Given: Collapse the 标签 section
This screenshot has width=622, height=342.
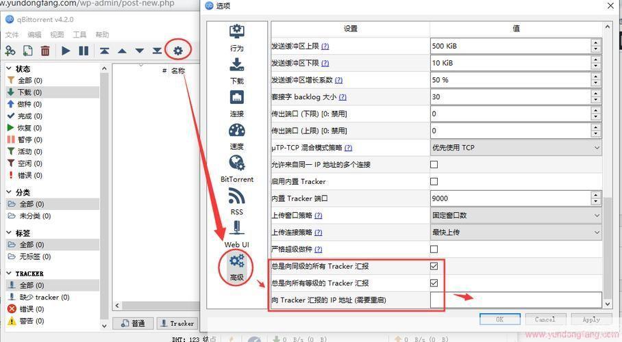Looking at the screenshot, I should tap(9, 233).
